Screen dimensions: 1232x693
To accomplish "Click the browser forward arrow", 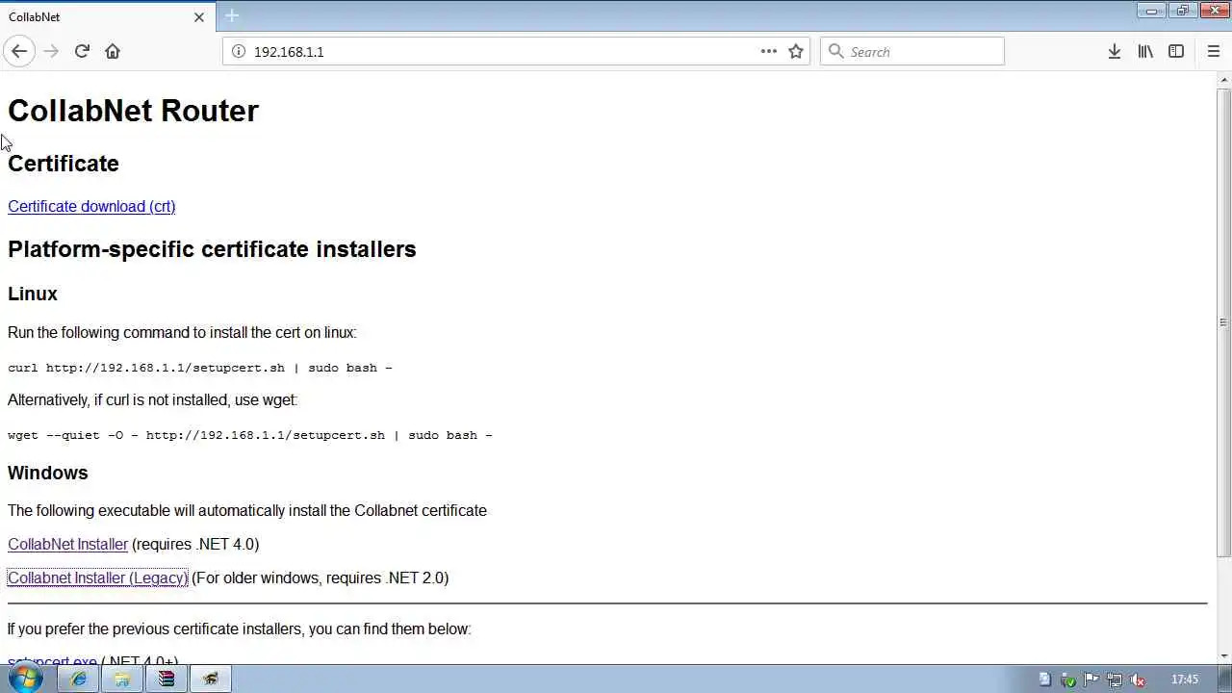I will 51,51.
